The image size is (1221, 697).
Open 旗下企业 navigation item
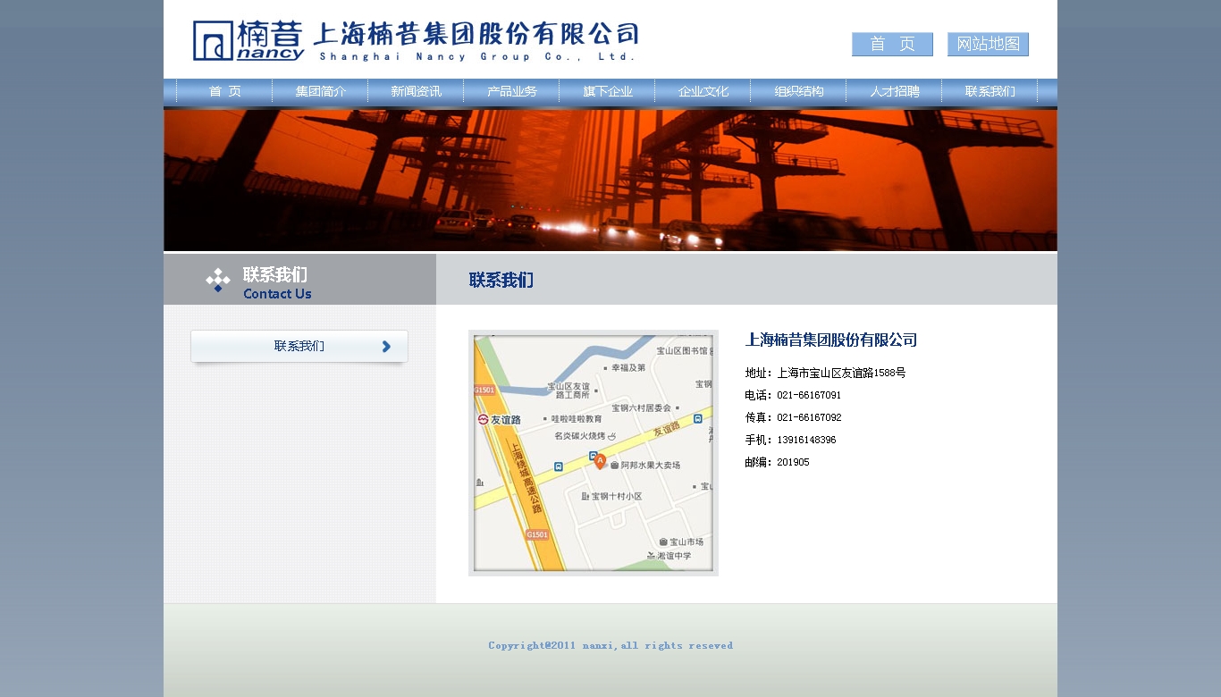point(607,91)
